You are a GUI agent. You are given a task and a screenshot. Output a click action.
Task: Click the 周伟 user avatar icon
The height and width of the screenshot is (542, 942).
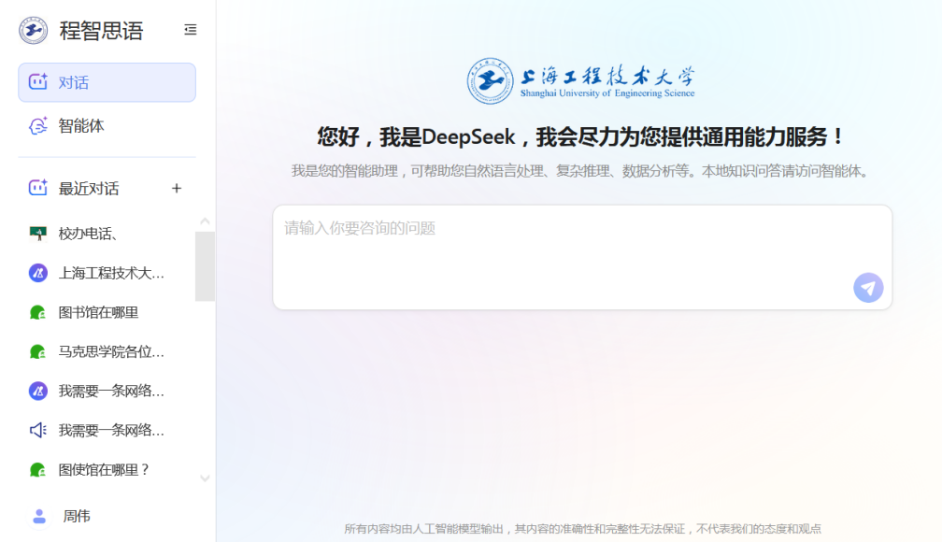coord(39,516)
